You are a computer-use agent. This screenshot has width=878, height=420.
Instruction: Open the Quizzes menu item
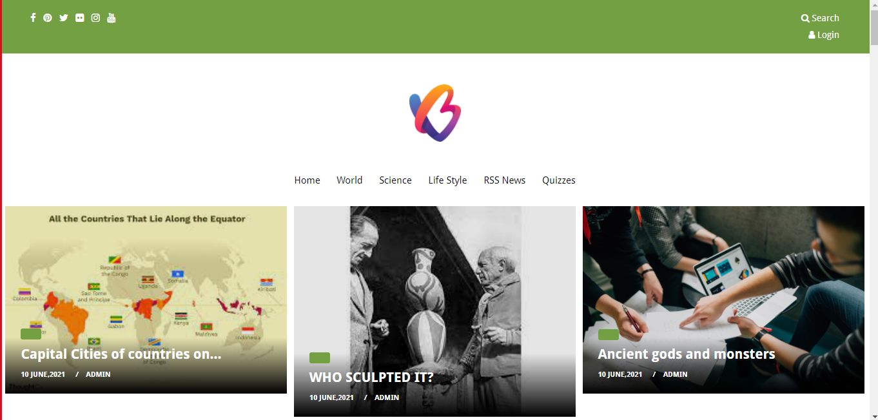click(x=558, y=180)
